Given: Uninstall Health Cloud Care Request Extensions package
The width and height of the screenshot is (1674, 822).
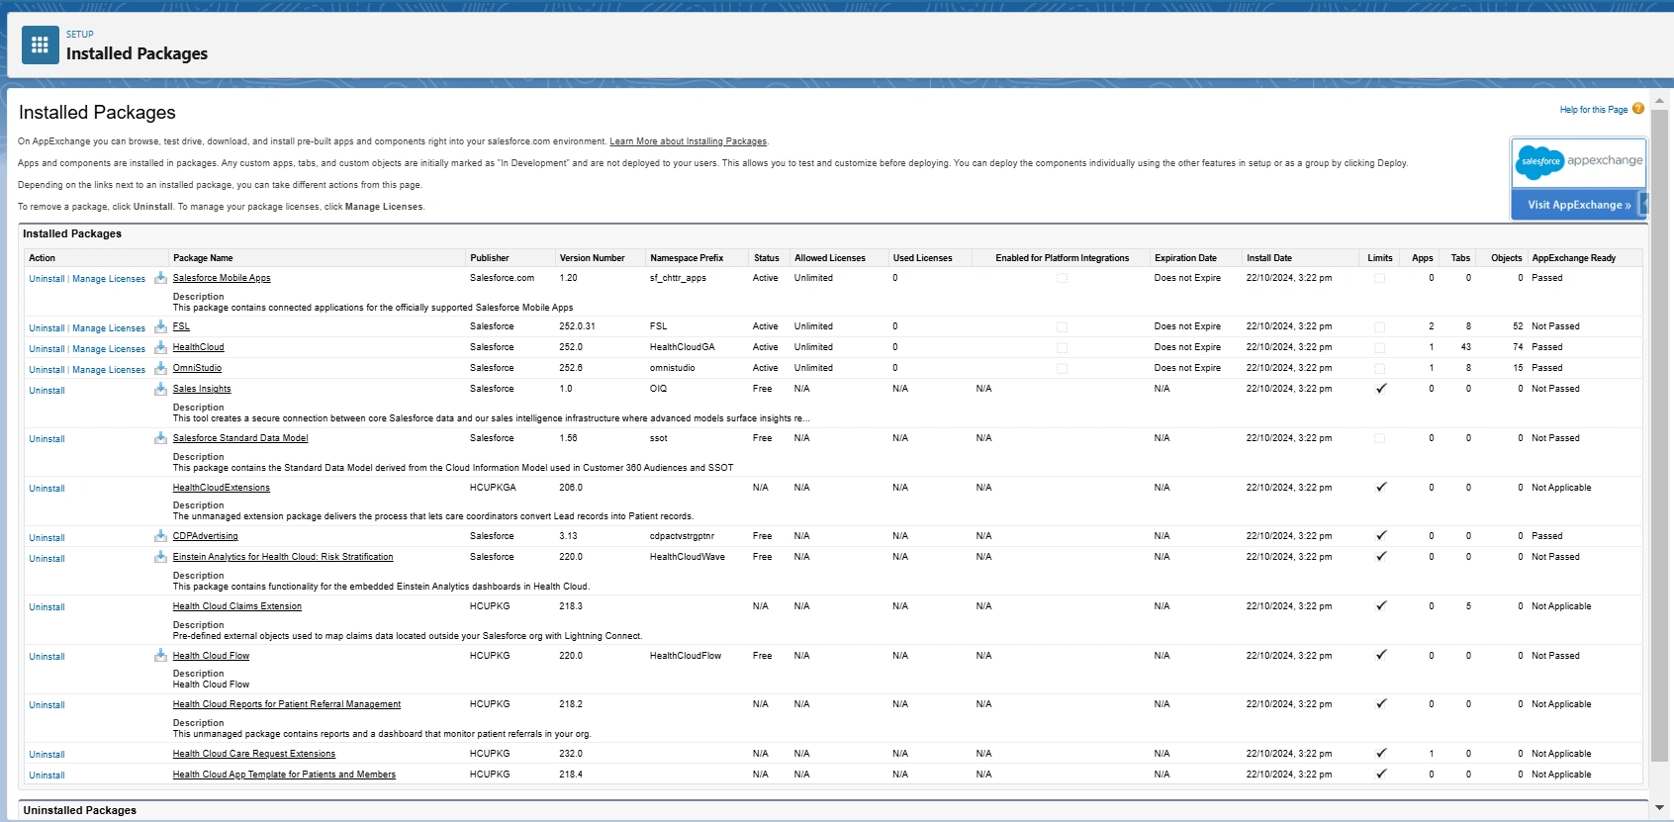Looking at the screenshot, I should point(46,755).
